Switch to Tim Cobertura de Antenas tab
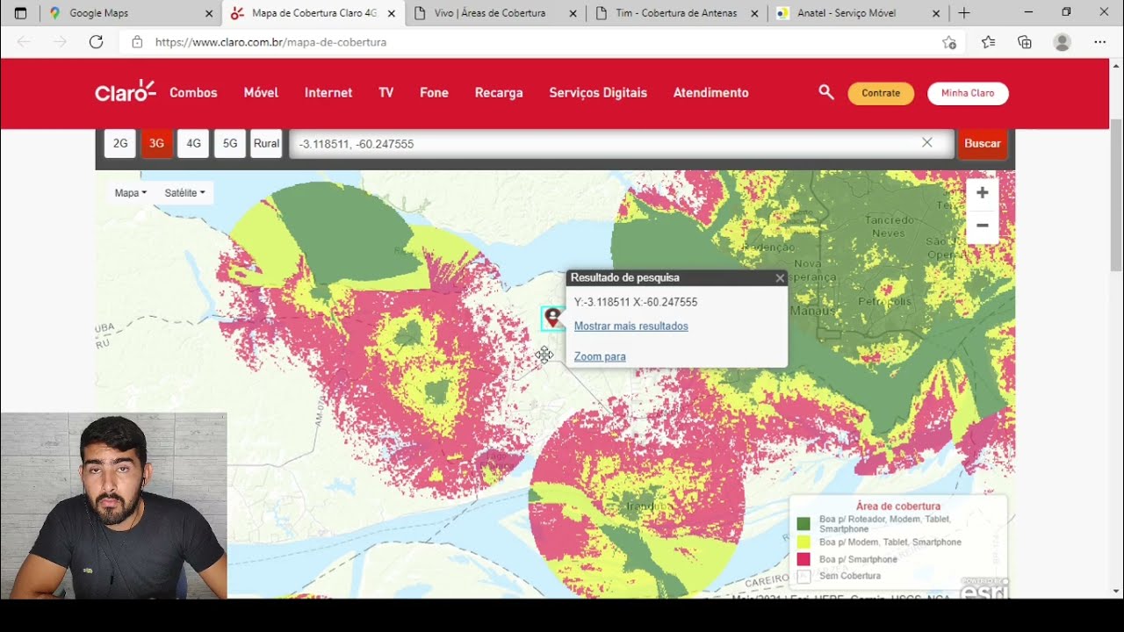The height and width of the screenshot is (632, 1124). (x=676, y=13)
